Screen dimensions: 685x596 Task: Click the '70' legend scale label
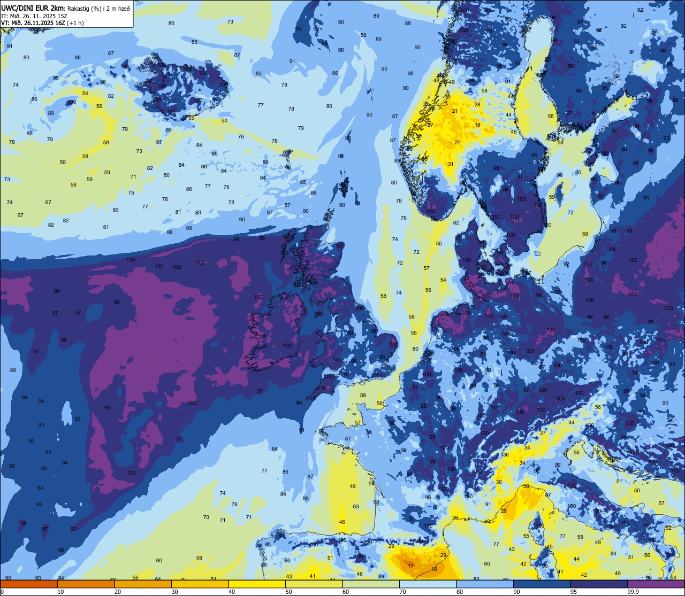pyautogui.click(x=402, y=592)
